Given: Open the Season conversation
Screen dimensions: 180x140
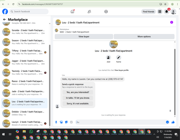Looking at the screenshot, I should [24, 42].
